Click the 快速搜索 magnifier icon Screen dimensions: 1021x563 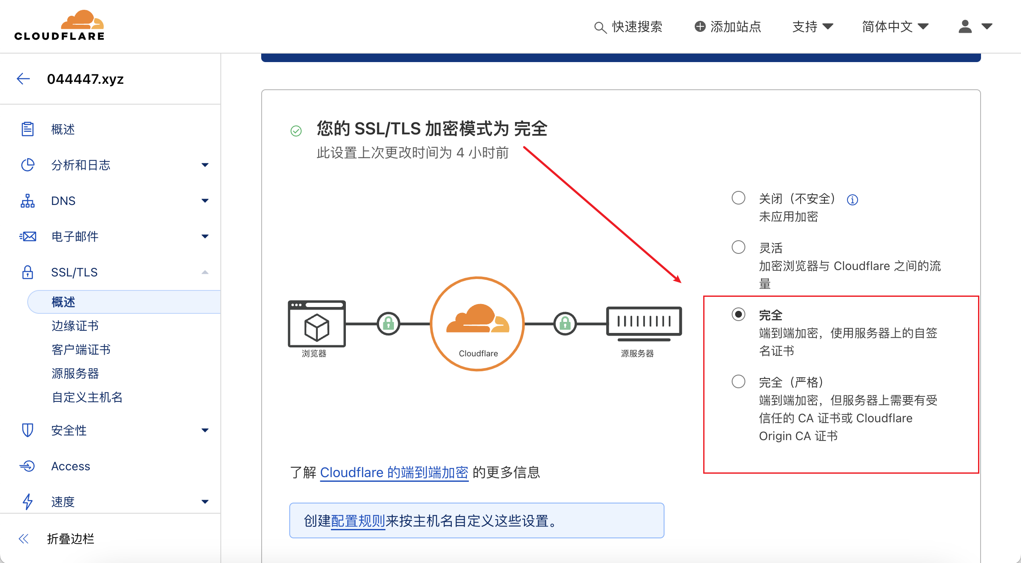(x=600, y=27)
